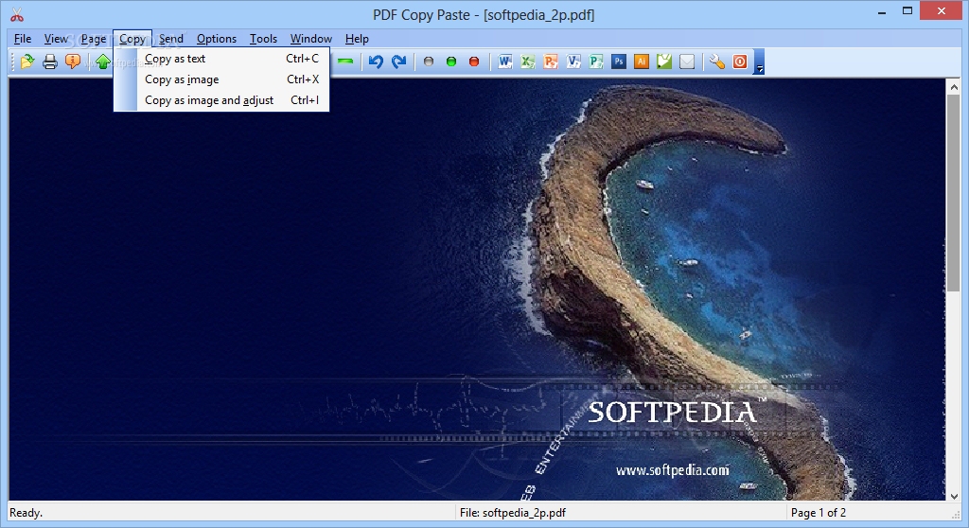Send to Visio using the V icon

573,62
